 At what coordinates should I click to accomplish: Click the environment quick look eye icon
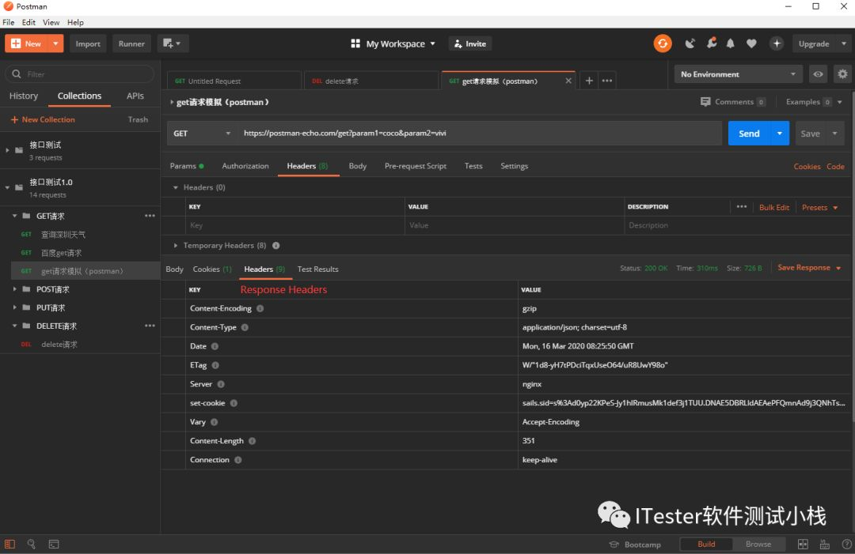point(818,74)
